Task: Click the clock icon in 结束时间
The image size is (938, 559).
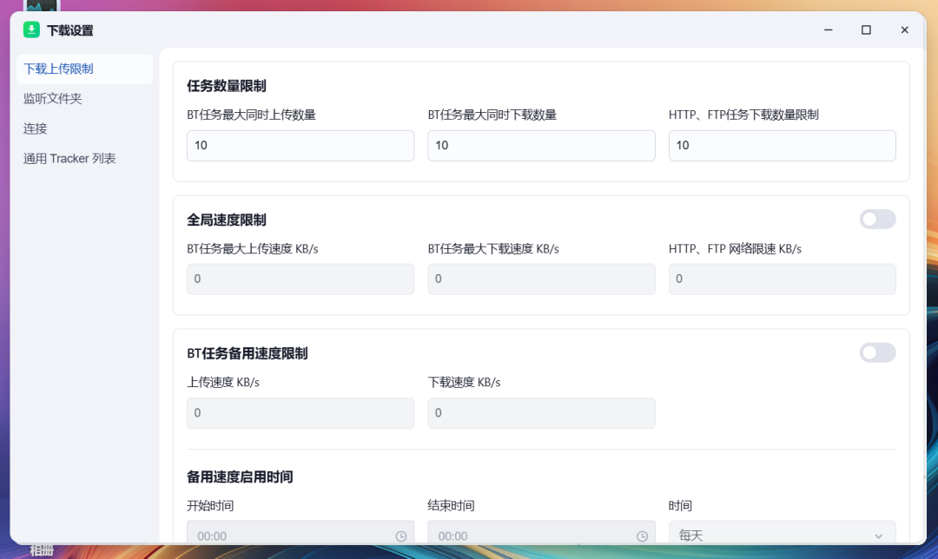Action: (642, 536)
